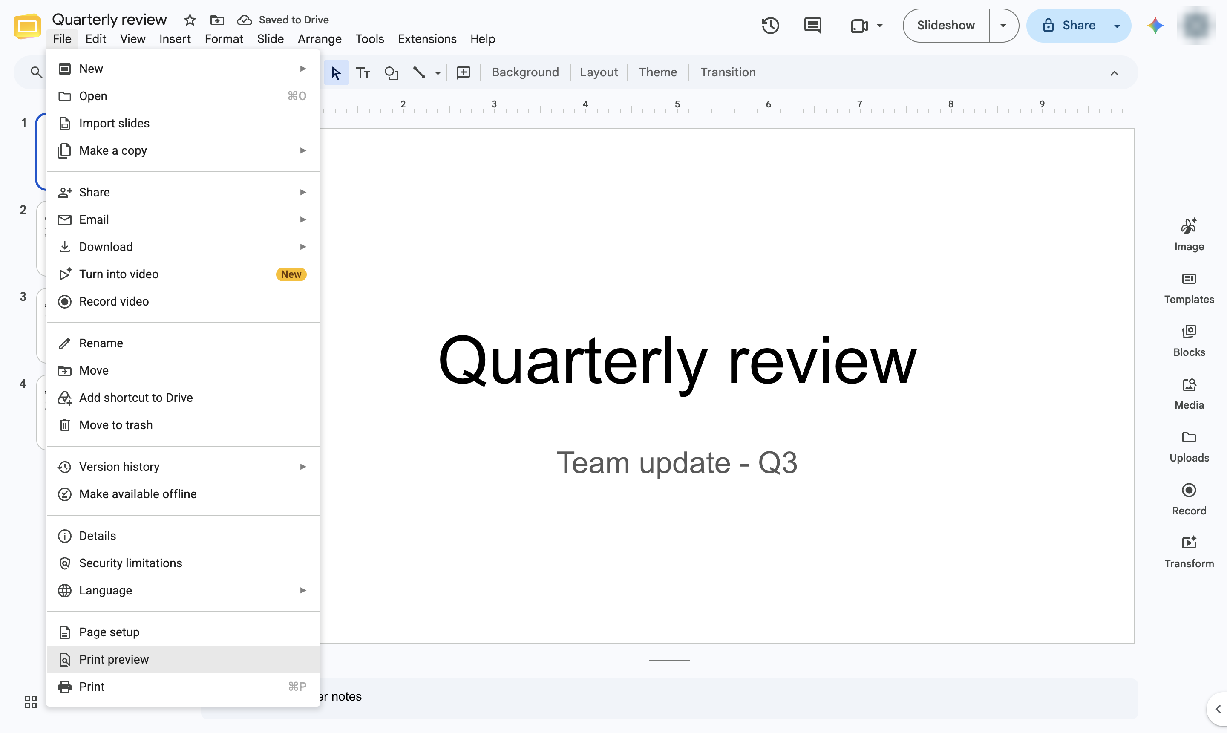The image size is (1227, 733).
Task: Choose Print preview from File menu
Action: pyautogui.click(x=183, y=659)
